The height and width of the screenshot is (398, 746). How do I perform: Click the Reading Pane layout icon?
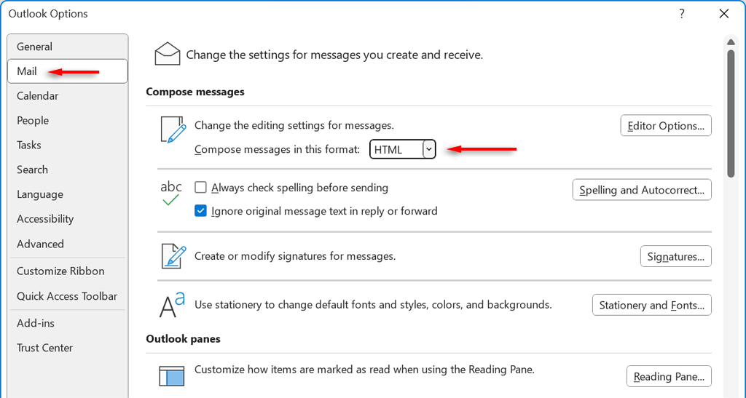click(x=172, y=375)
